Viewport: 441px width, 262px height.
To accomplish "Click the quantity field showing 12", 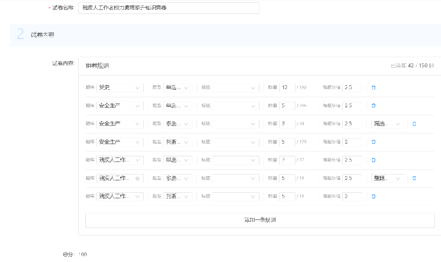I will (x=287, y=88).
